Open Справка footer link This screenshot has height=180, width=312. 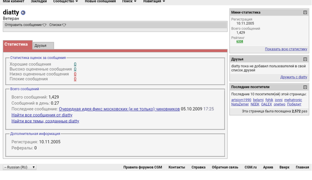[x=198, y=167]
